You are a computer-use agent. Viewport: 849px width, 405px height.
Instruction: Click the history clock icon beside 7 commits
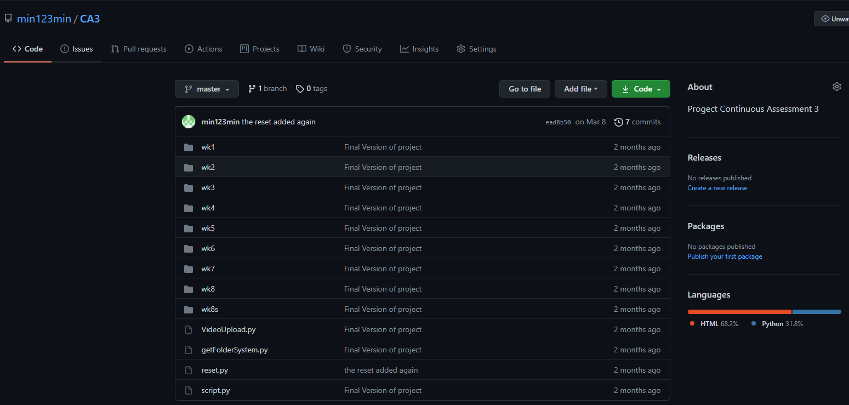[x=619, y=122]
